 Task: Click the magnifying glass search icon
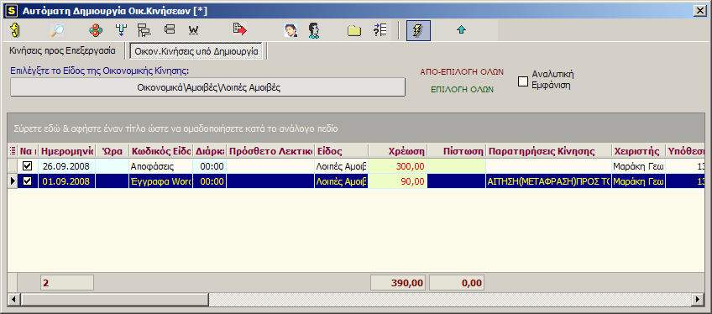(x=57, y=30)
